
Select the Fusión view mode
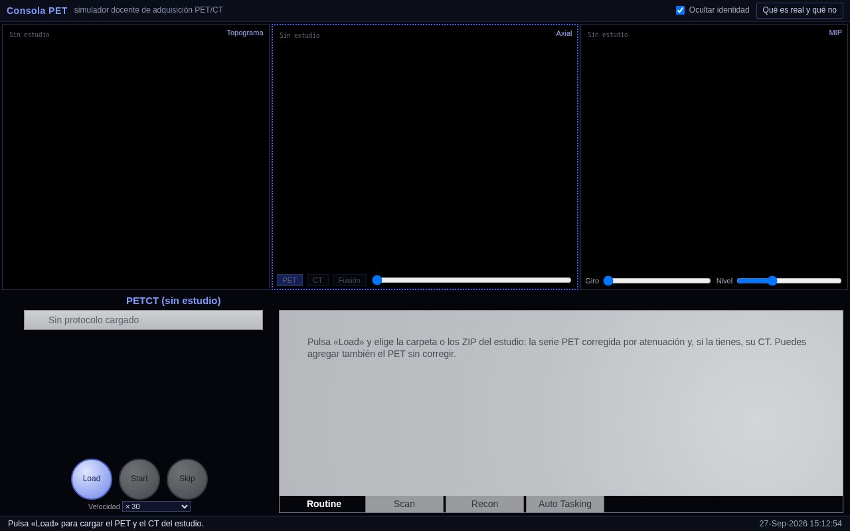[x=349, y=280]
